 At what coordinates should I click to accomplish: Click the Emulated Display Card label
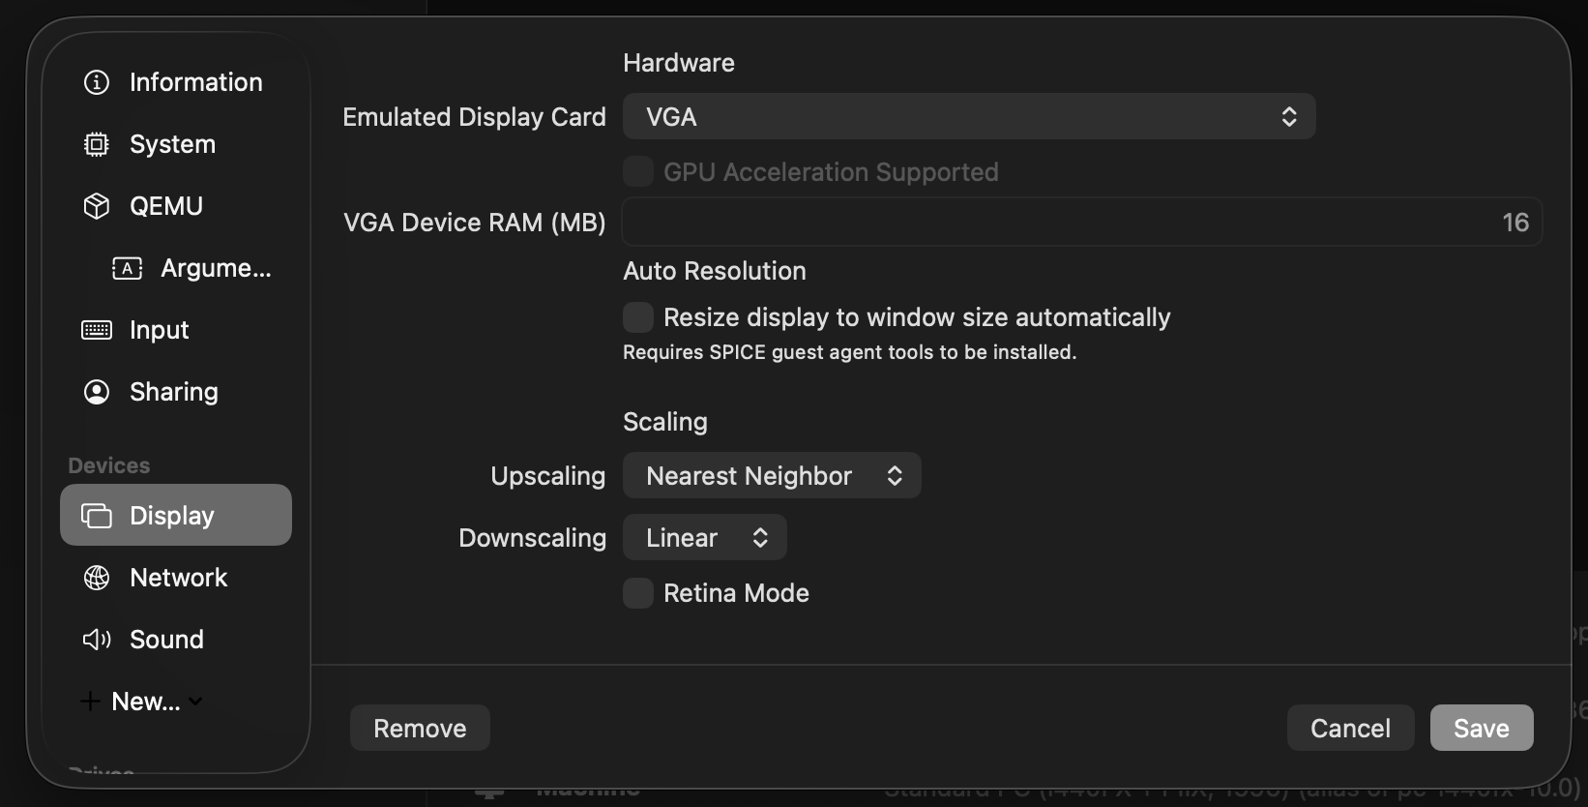click(x=474, y=117)
